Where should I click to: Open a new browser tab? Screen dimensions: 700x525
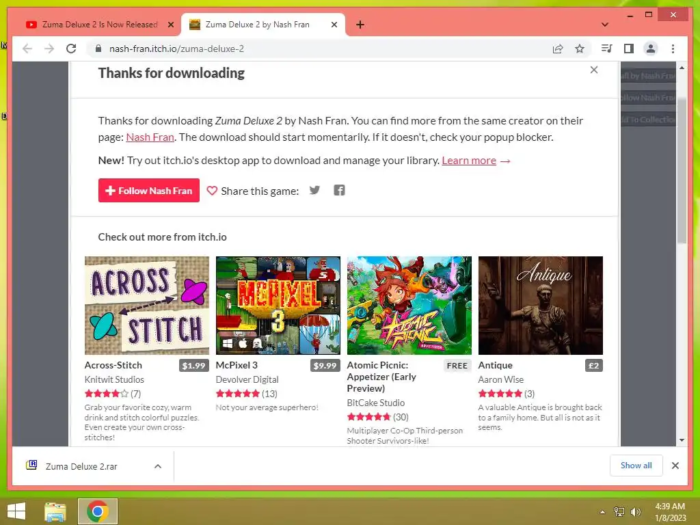coord(360,25)
